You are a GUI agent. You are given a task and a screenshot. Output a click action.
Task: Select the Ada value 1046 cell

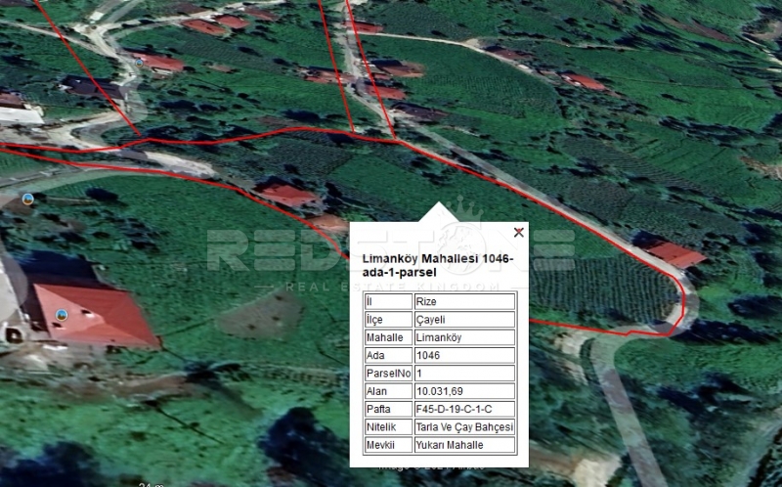click(x=463, y=355)
